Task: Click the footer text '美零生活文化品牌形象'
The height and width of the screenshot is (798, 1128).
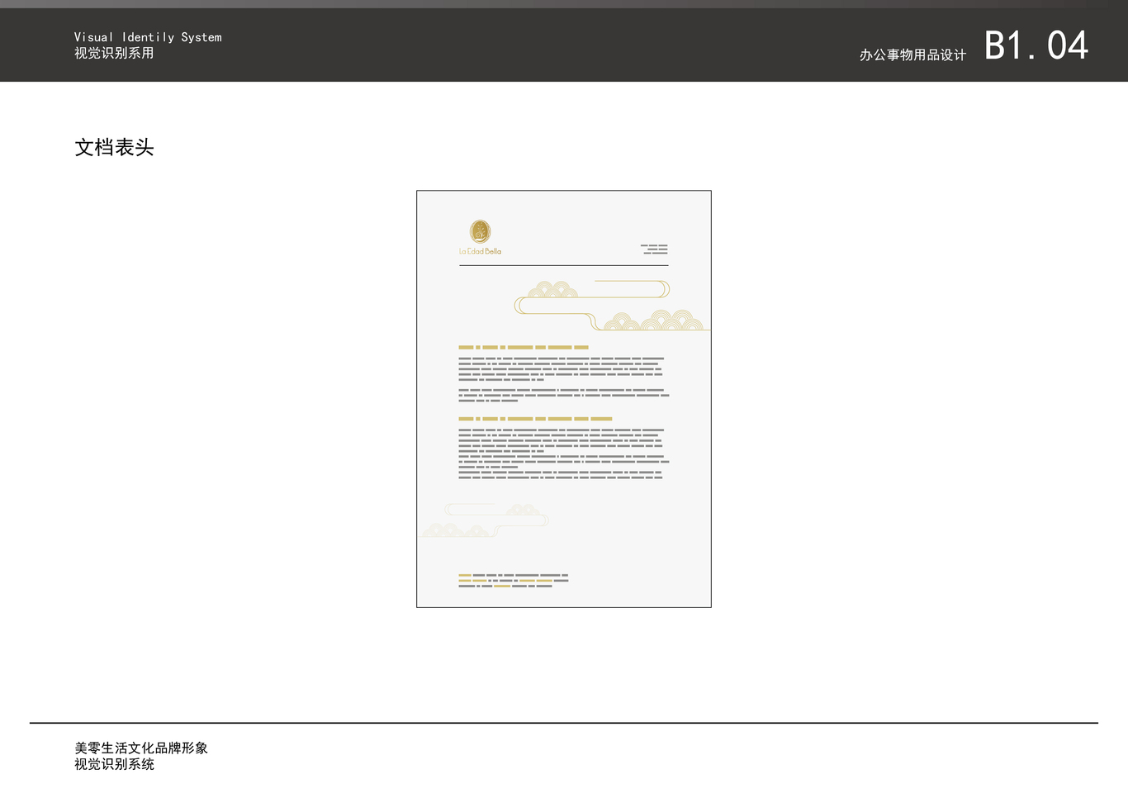Action: (x=141, y=748)
